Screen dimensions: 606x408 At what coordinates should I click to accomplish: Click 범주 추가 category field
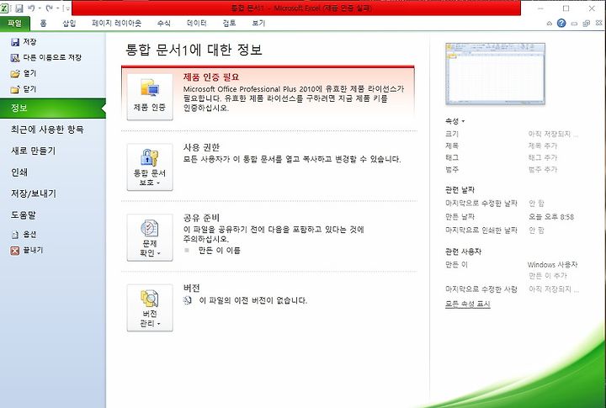543,170
